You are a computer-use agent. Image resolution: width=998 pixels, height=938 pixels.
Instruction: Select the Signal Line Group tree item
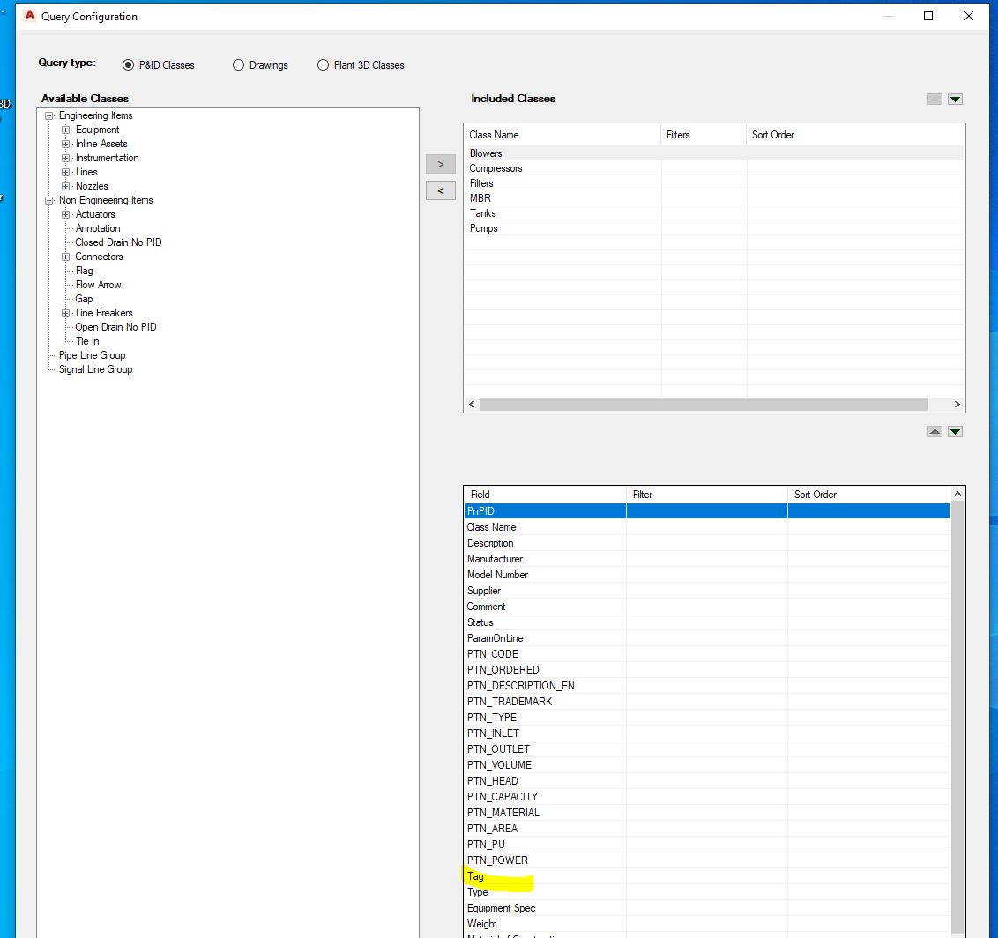93,369
